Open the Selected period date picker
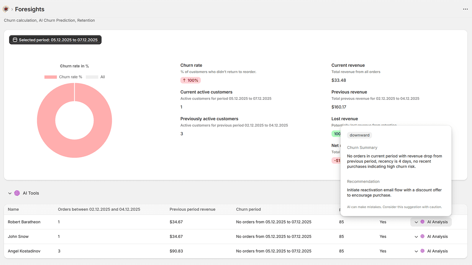Image resolution: width=472 pixels, height=265 pixels. point(55,40)
